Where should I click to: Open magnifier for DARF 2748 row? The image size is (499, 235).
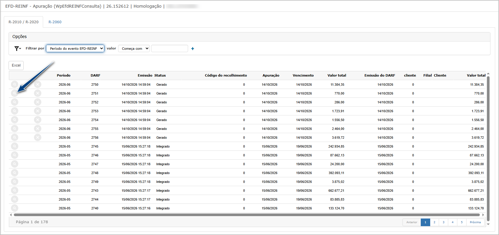pyautogui.click(x=14, y=173)
